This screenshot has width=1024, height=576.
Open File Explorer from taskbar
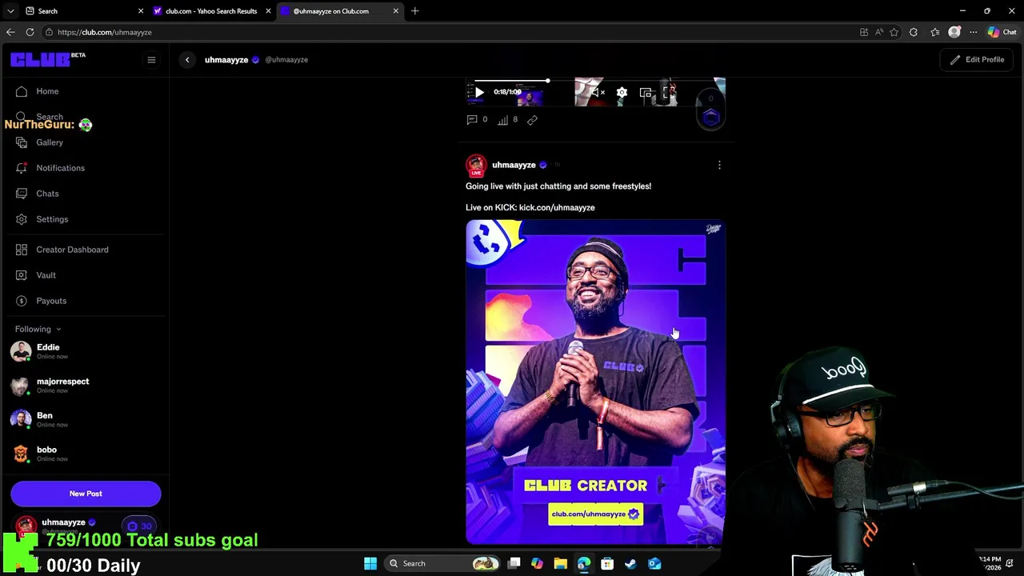560,563
